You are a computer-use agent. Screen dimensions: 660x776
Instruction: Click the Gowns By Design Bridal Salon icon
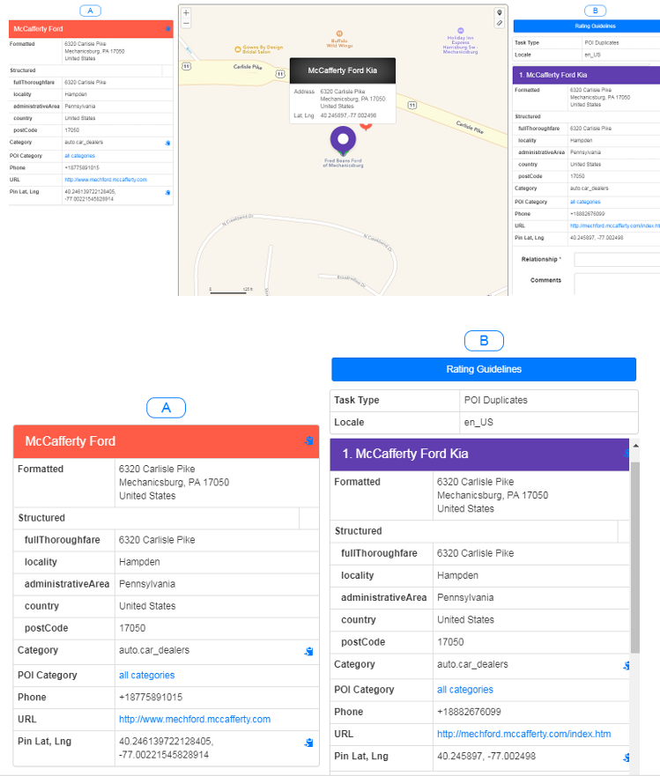238,49
